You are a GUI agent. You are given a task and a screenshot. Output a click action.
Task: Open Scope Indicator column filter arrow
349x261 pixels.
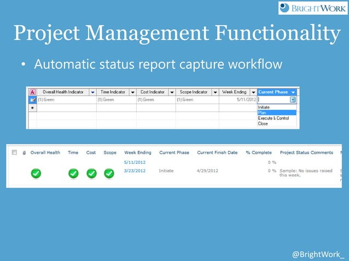(215, 92)
